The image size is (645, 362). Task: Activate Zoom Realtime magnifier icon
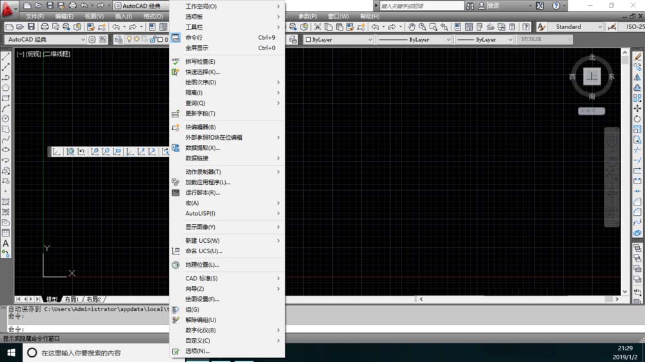point(422,26)
